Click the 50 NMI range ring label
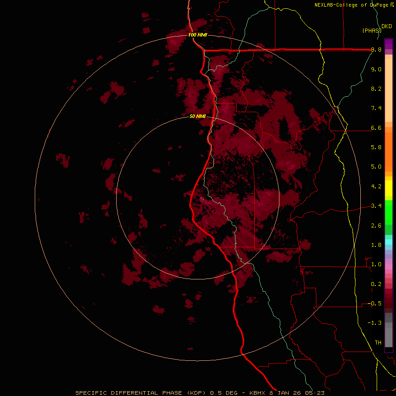 tap(198, 116)
